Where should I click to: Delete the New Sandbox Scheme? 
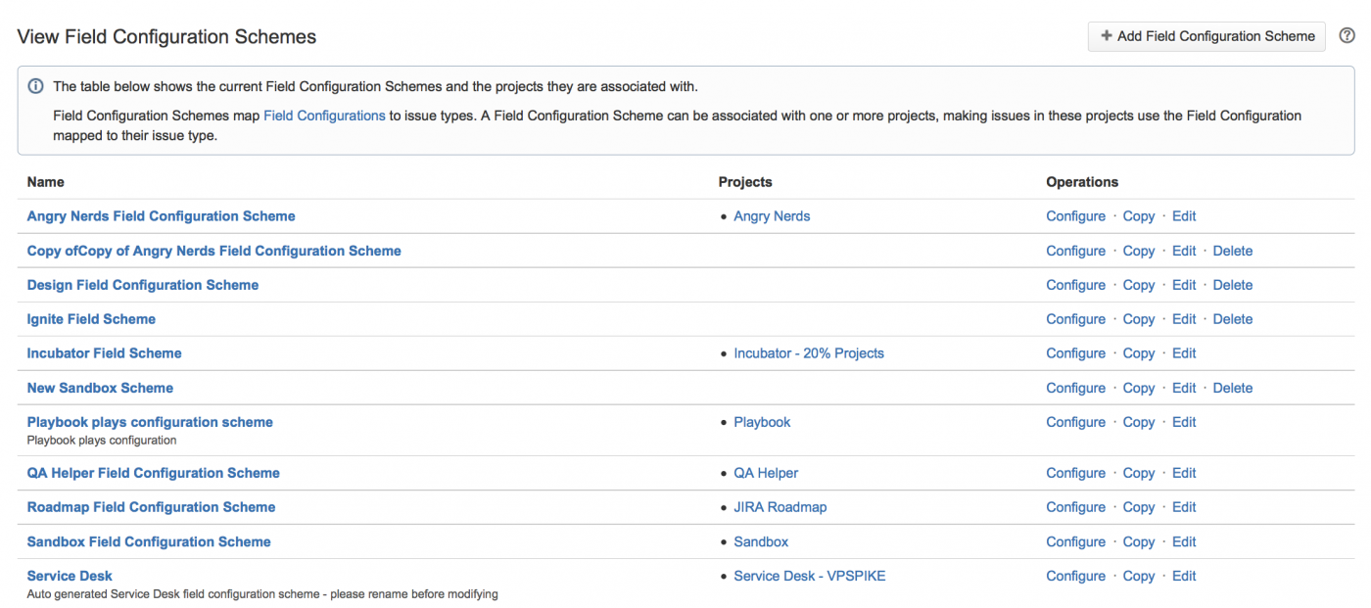1232,388
